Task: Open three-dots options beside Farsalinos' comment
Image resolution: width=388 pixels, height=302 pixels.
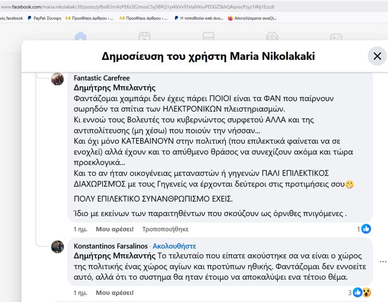Action: [383, 262]
